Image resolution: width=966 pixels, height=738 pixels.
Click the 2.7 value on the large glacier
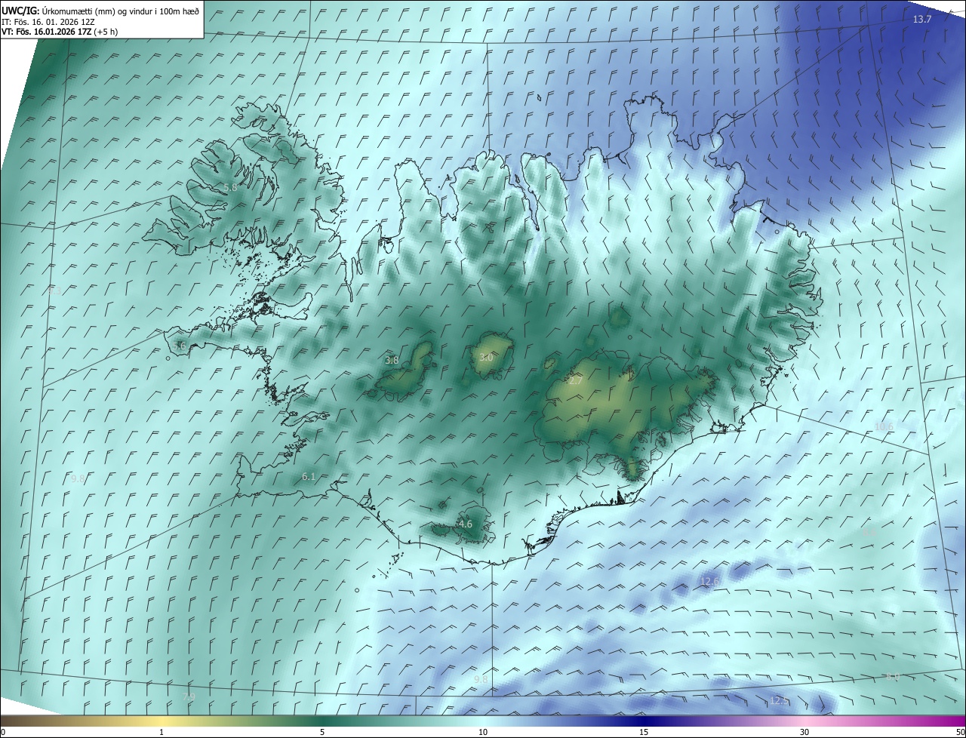pyautogui.click(x=575, y=381)
